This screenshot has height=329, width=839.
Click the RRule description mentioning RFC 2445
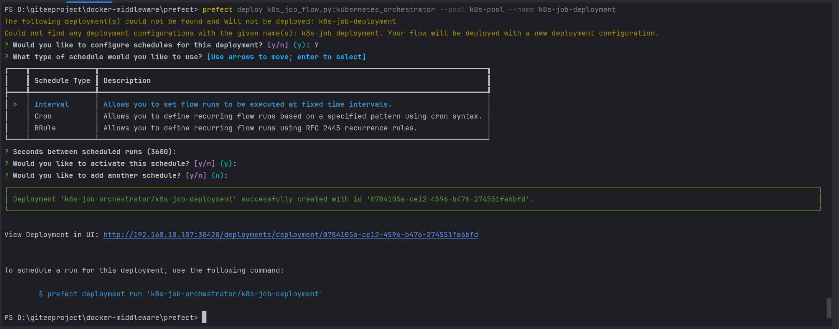260,128
